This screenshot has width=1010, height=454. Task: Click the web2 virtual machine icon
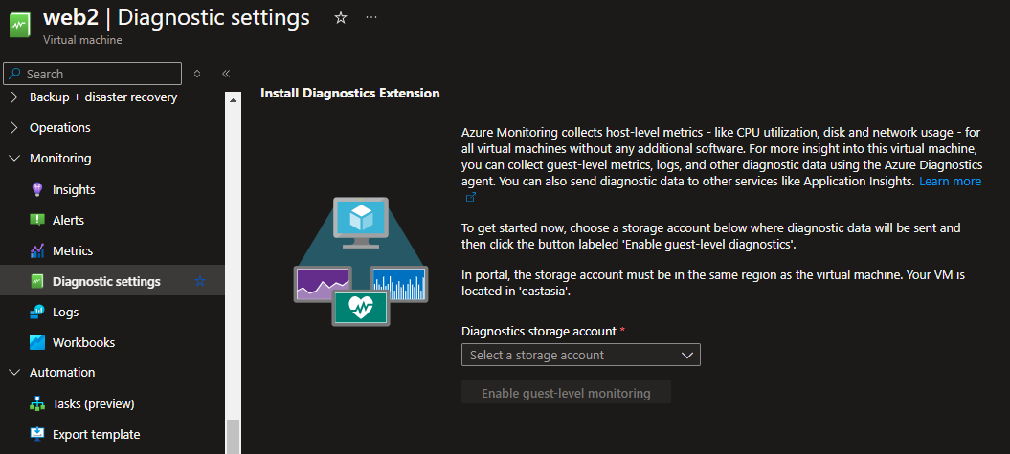pos(21,26)
